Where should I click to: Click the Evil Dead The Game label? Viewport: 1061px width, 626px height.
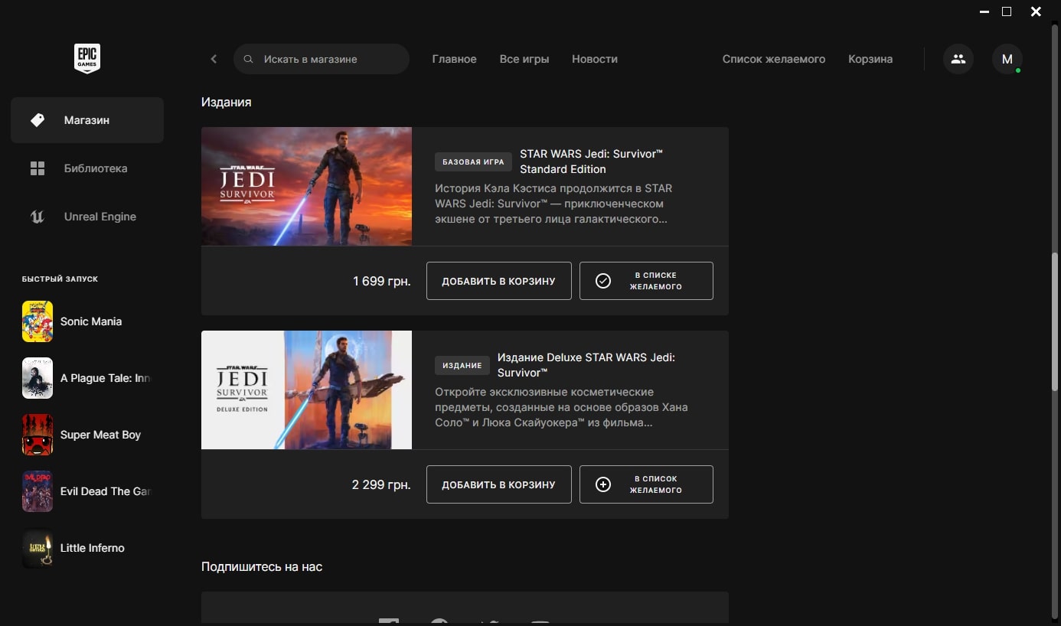(106, 491)
